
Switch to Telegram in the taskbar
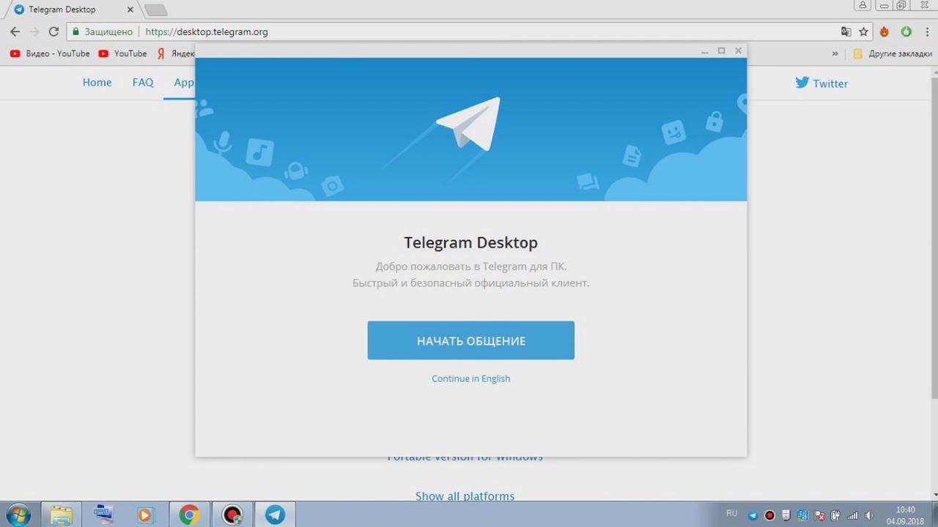click(x=275, y=515)
